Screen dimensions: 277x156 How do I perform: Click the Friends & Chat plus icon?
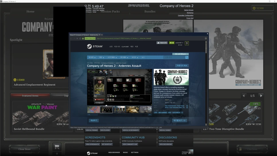tap(190, 153)
